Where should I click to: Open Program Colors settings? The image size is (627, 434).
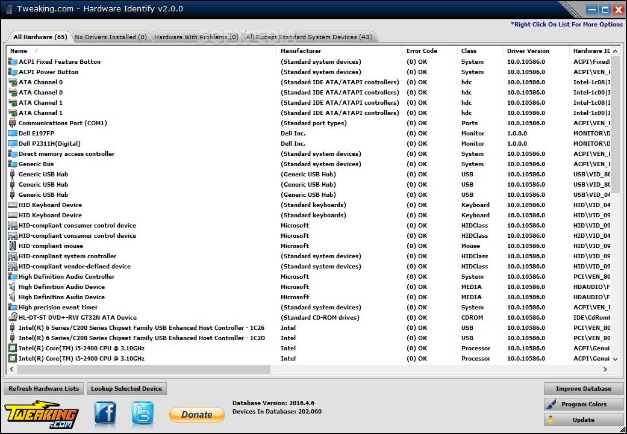point(584,404)
